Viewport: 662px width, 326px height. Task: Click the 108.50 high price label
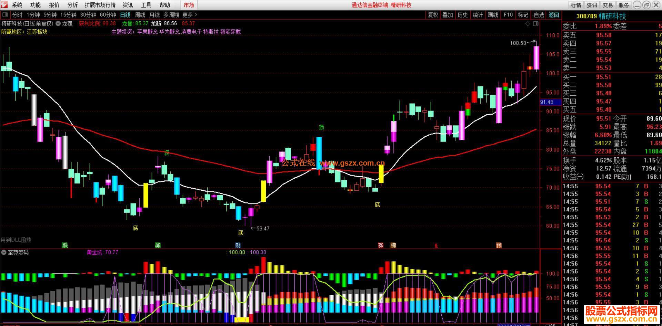point(518,43)
